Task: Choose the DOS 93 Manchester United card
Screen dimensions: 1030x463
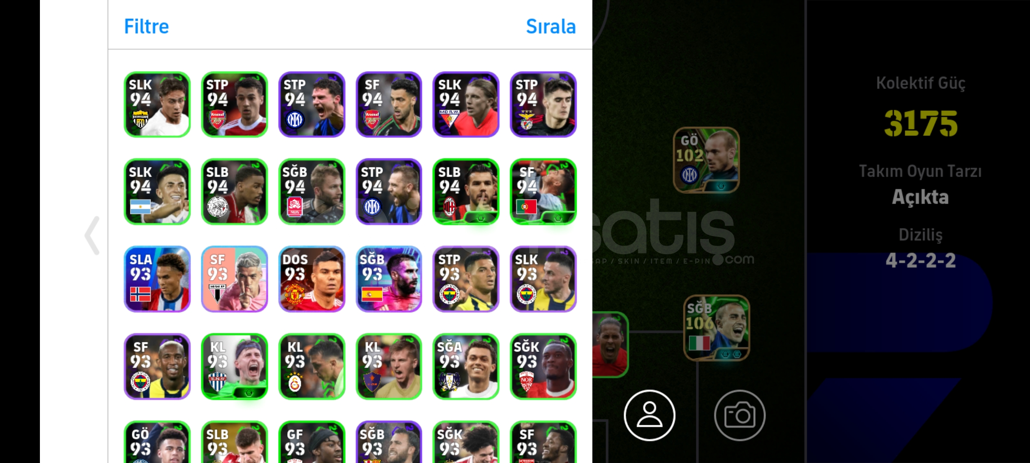Action: coord(312,279)
